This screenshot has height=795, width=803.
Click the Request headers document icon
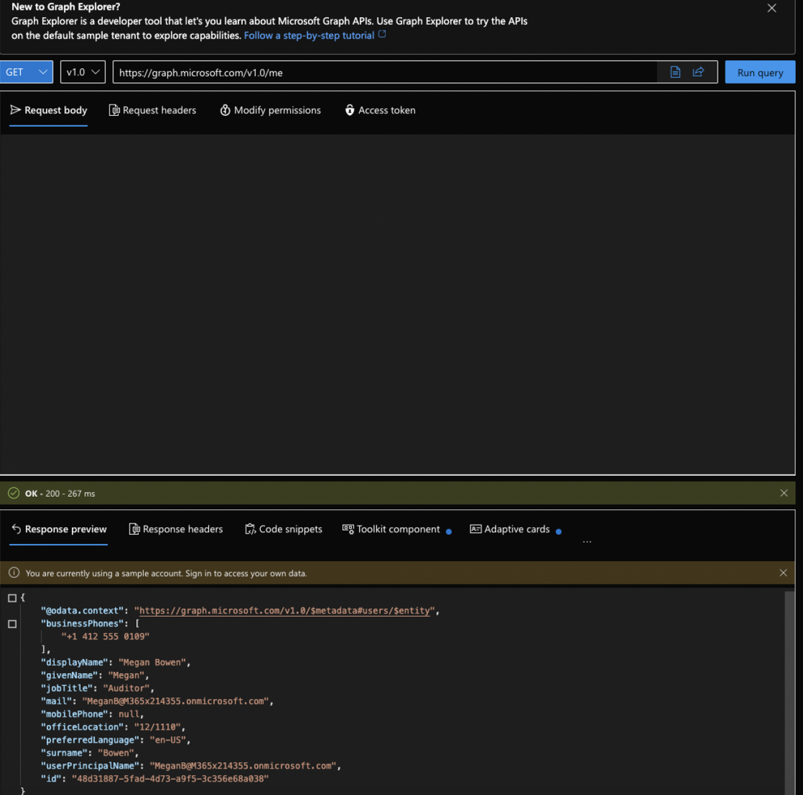click(114, 111)
